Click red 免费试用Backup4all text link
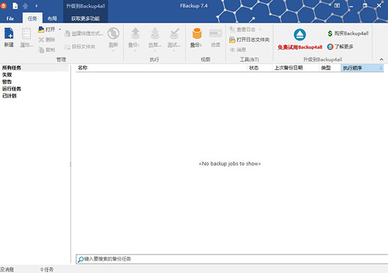Viewport: 388px width, 273px height. (300, 47)
